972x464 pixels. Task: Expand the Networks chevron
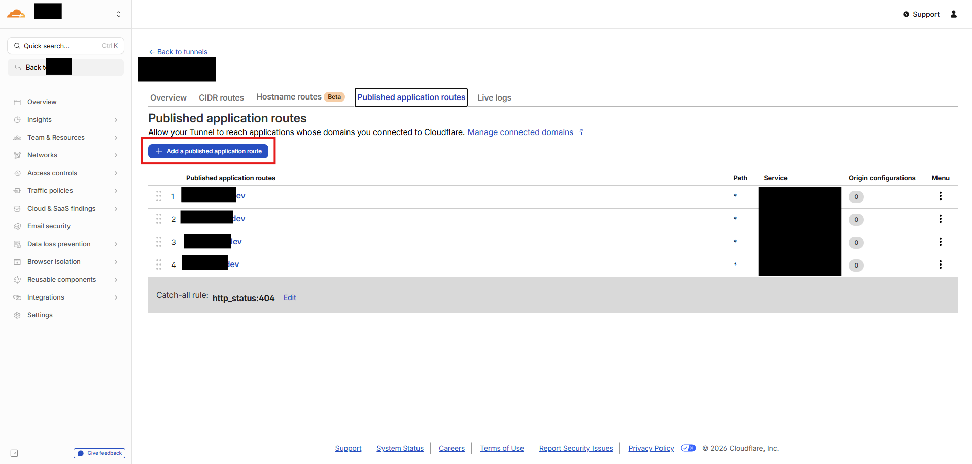(116, 155)
